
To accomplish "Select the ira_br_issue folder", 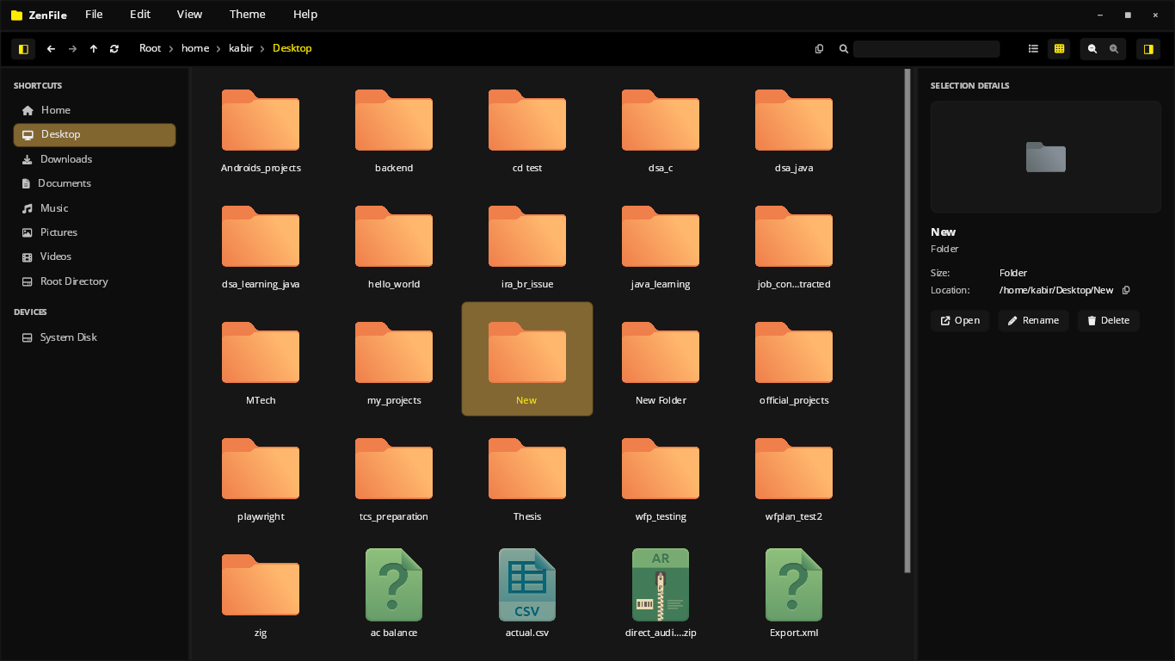I will [x=527, y=243].
